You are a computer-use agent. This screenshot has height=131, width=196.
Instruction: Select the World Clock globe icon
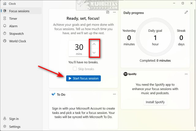pos(5,41)
